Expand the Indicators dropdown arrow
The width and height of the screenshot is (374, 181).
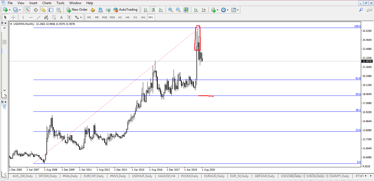point(218,10)
